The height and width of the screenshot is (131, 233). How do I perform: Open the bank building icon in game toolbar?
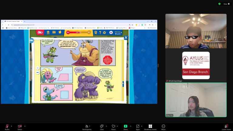pyautogui.click(x=48, y=32)
